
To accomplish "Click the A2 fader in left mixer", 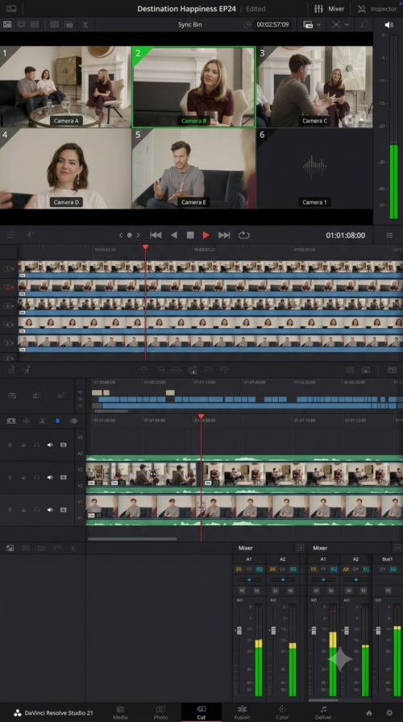I will (272, 630).
